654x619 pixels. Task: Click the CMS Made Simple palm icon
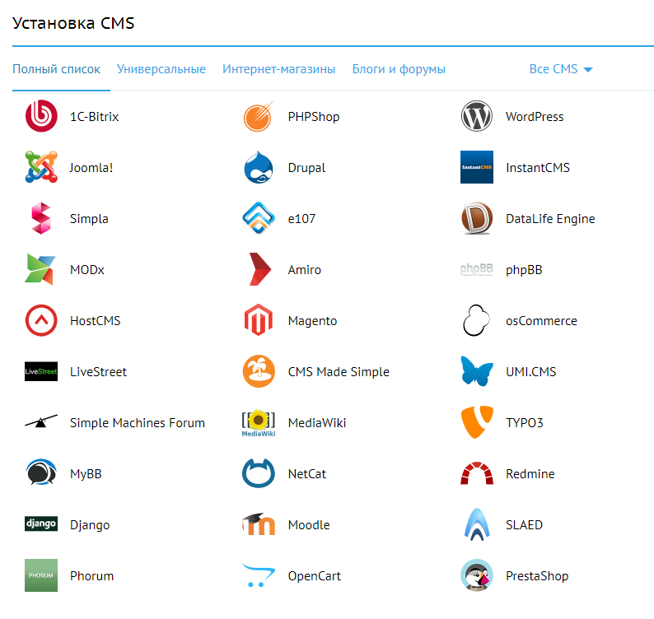[259, 371]
